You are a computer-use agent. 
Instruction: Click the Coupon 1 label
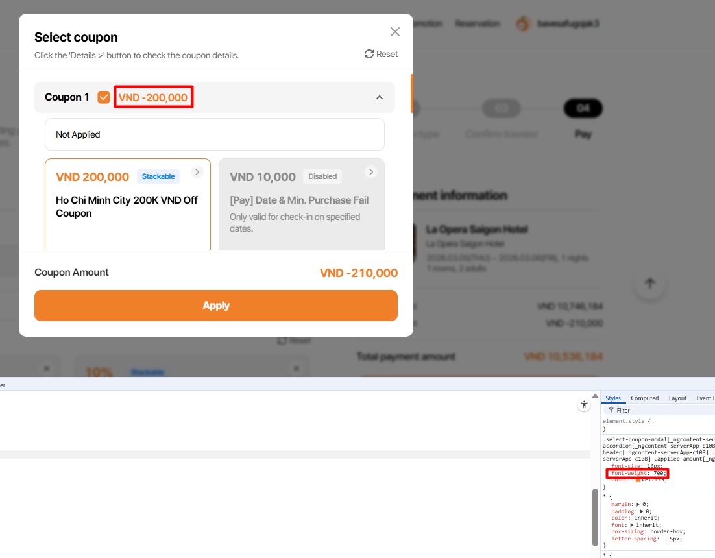[x=67, y=97]
